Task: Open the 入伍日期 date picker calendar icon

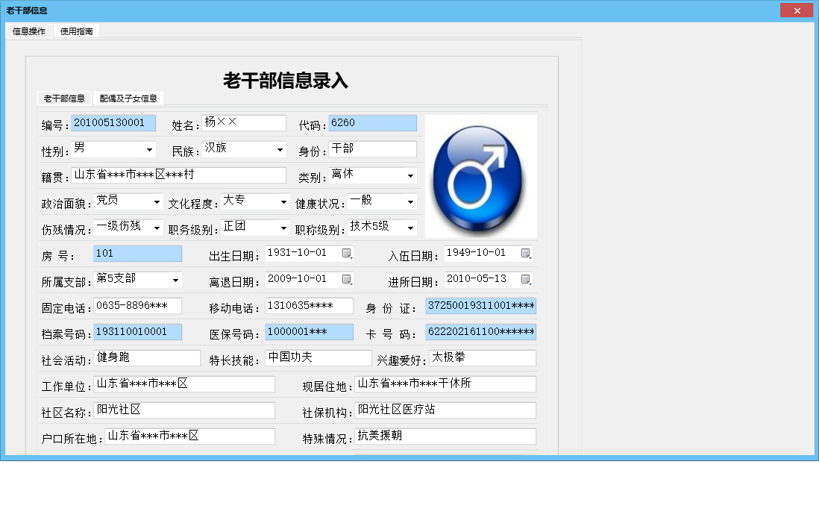Action: click(524, 253)
